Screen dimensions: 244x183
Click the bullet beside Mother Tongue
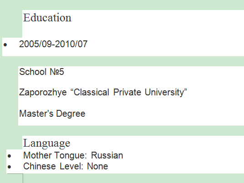coord(10,156)
